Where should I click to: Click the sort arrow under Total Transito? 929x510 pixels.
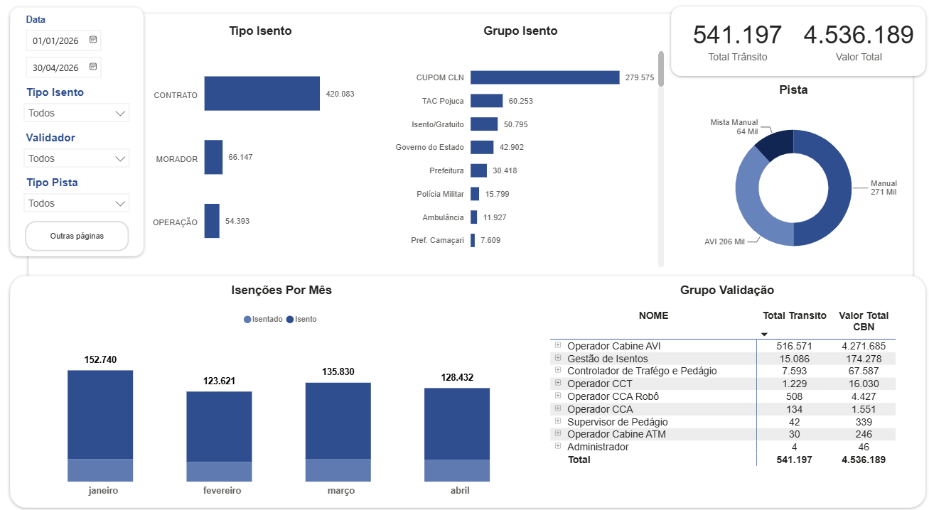[x=764, y=334]
